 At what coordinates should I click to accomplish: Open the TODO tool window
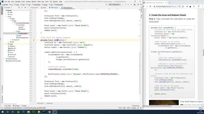8,106
